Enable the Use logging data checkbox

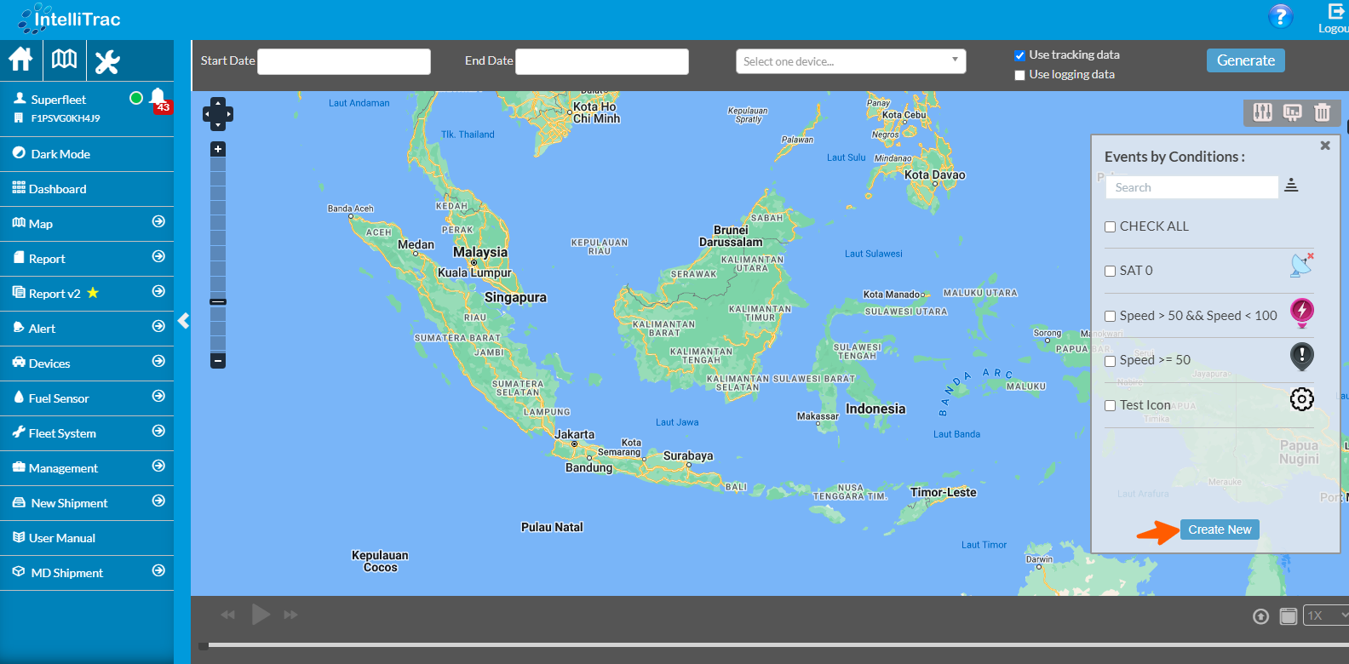pyautogui.click(x=1019, y=75)
